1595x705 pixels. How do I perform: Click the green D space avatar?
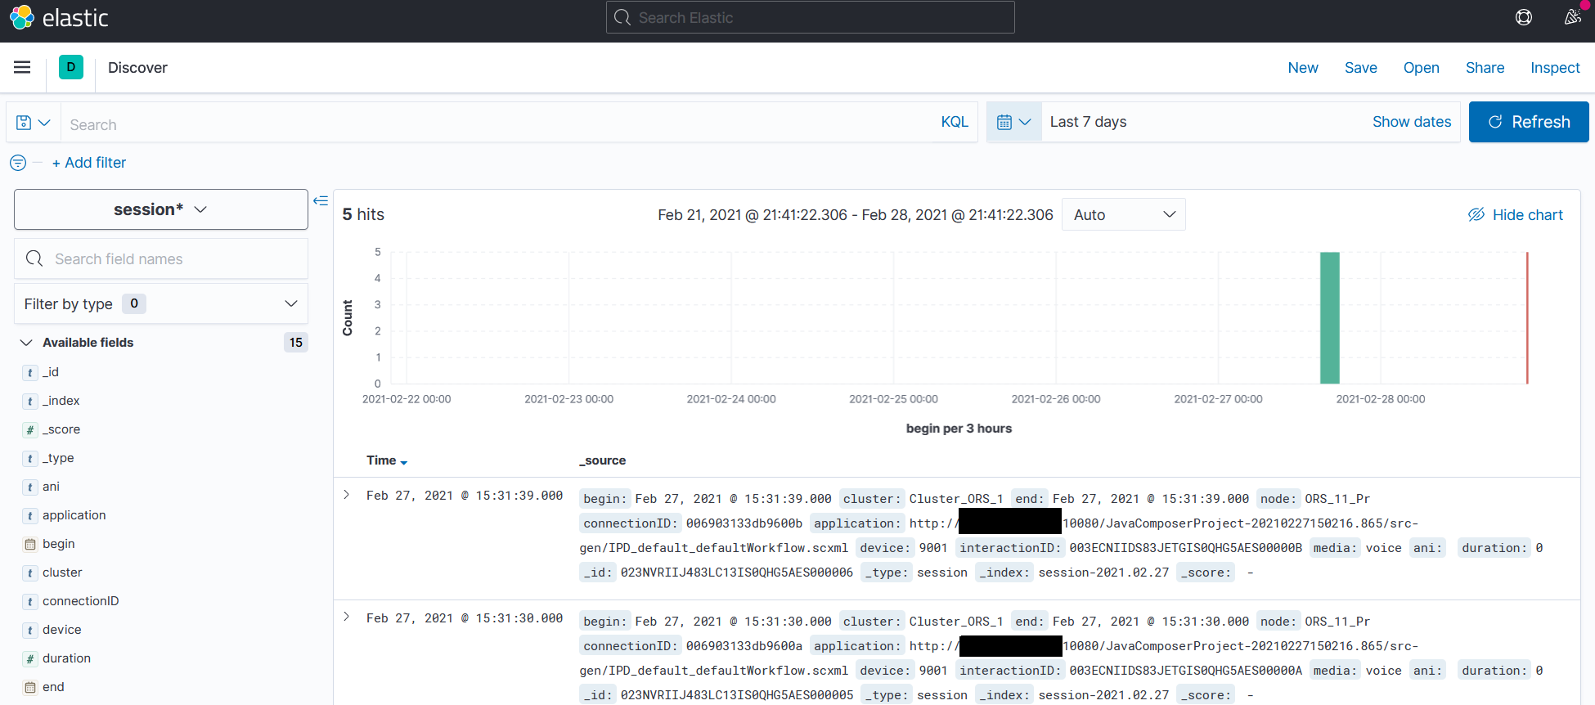(71, 67)
